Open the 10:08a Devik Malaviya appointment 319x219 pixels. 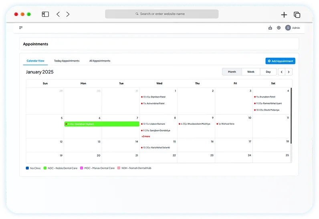(267, 110)
